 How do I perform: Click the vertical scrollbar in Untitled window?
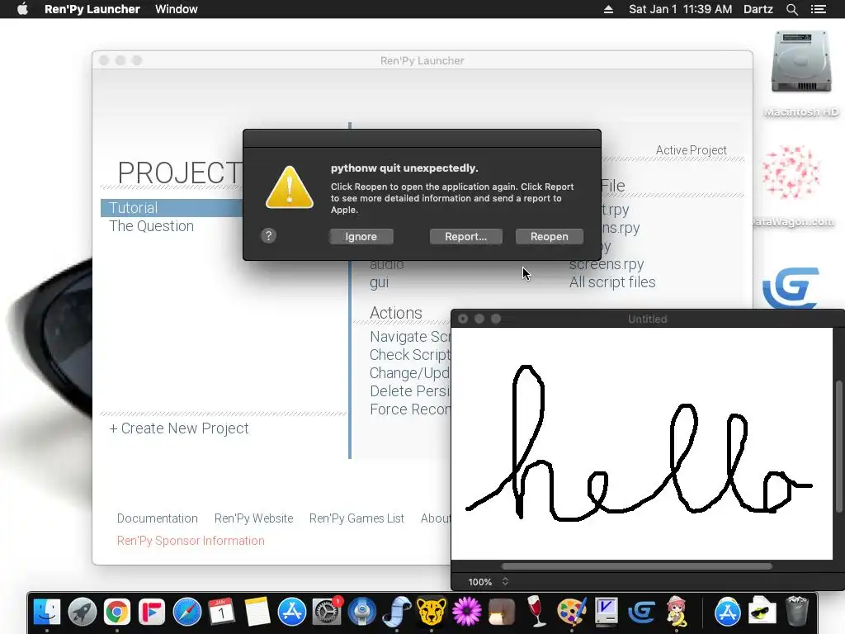click(x=838, y=447)
